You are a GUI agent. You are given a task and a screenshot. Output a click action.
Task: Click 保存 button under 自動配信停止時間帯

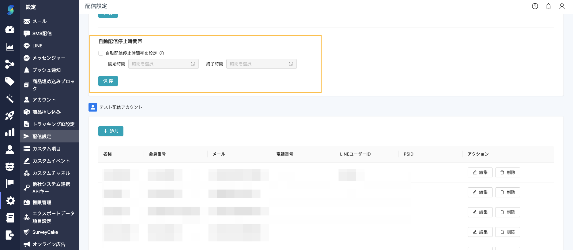click(108, 81)
